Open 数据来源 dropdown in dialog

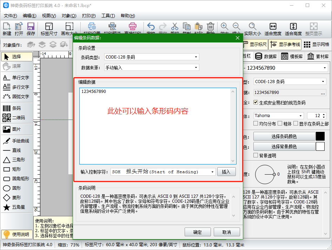point(152,67)
